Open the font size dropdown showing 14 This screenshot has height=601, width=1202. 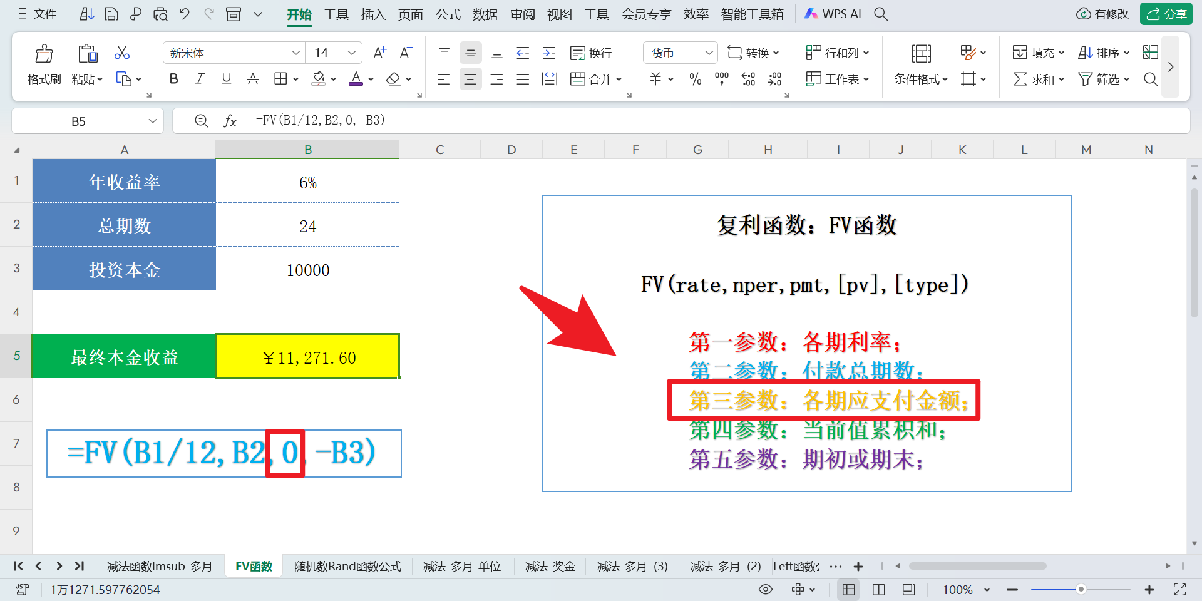[x=352, y=53]
